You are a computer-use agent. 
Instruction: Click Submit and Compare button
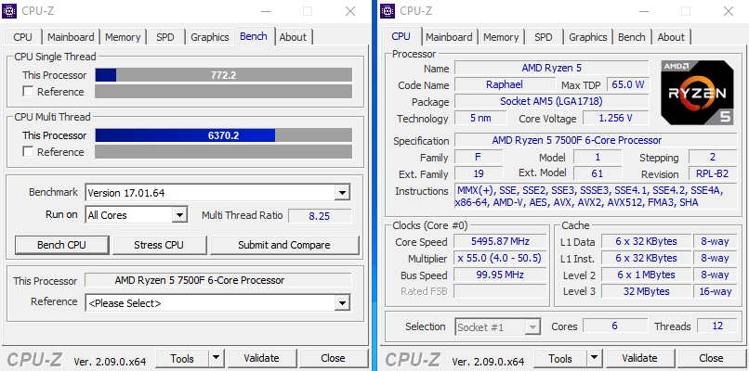point(284,245)
